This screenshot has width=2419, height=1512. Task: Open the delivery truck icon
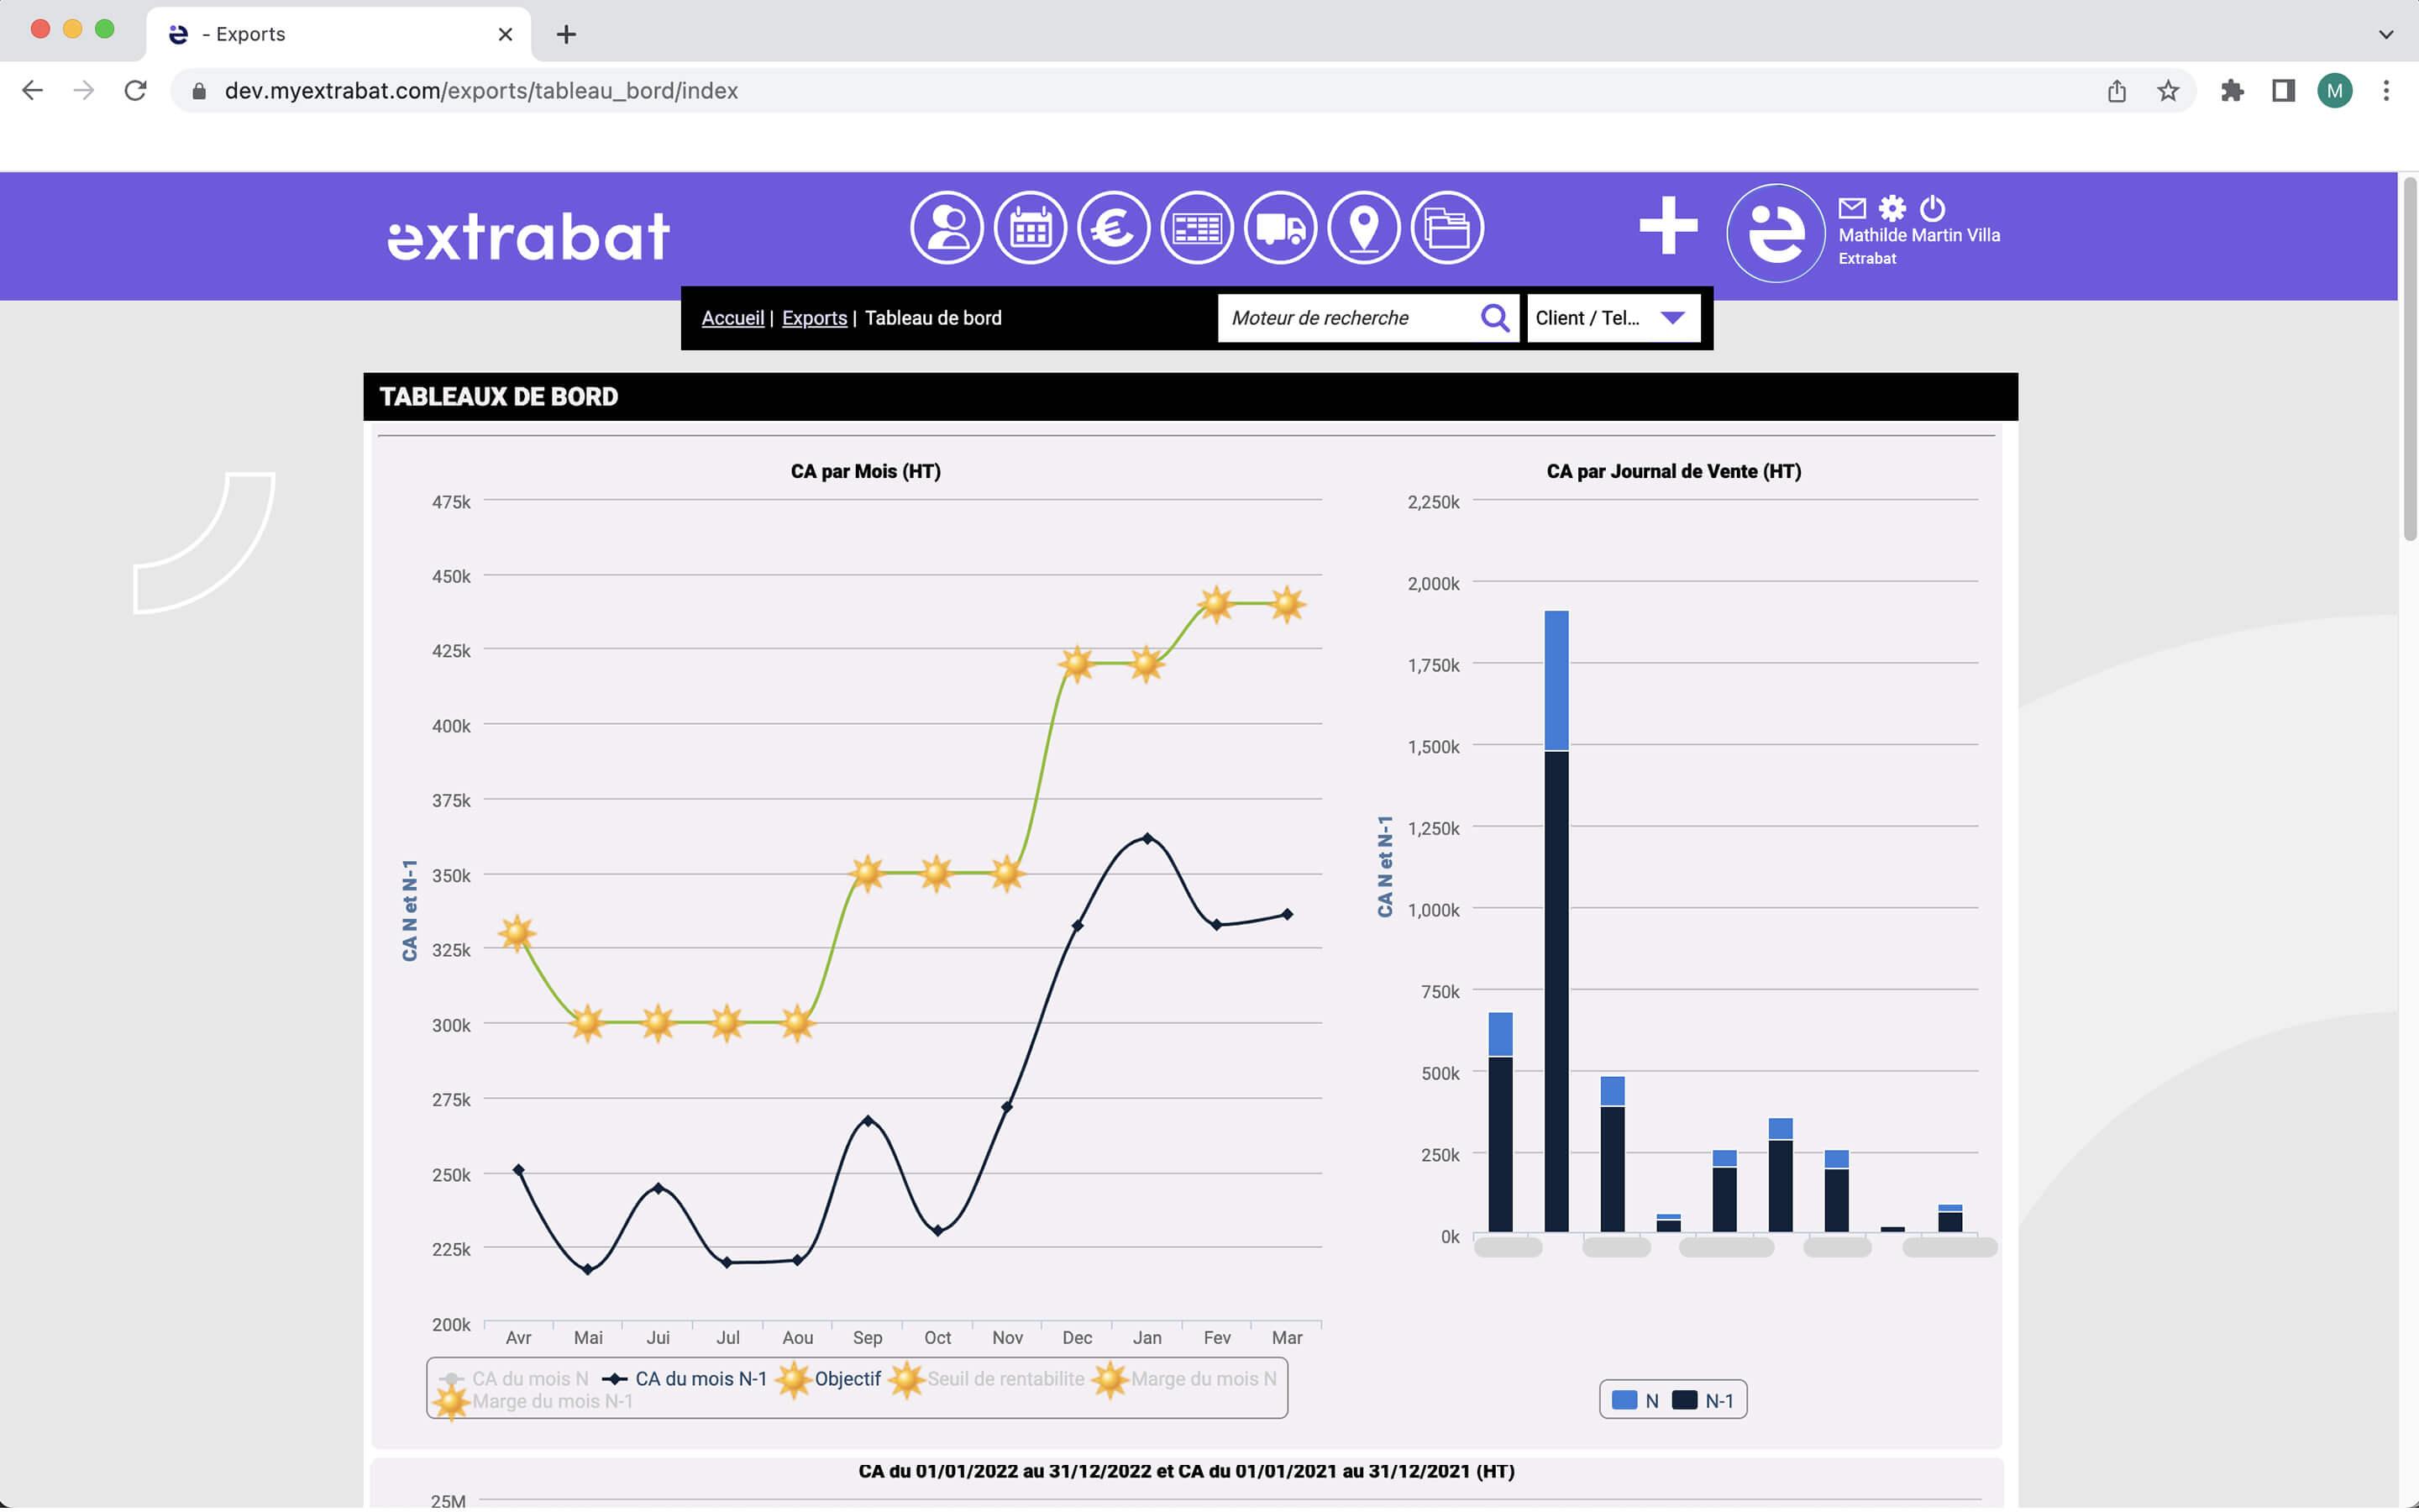pyautogui.click(x=1279, y=228)
